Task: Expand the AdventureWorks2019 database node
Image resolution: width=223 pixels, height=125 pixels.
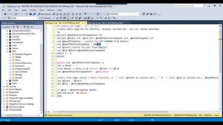Action: tap(7, 31)
